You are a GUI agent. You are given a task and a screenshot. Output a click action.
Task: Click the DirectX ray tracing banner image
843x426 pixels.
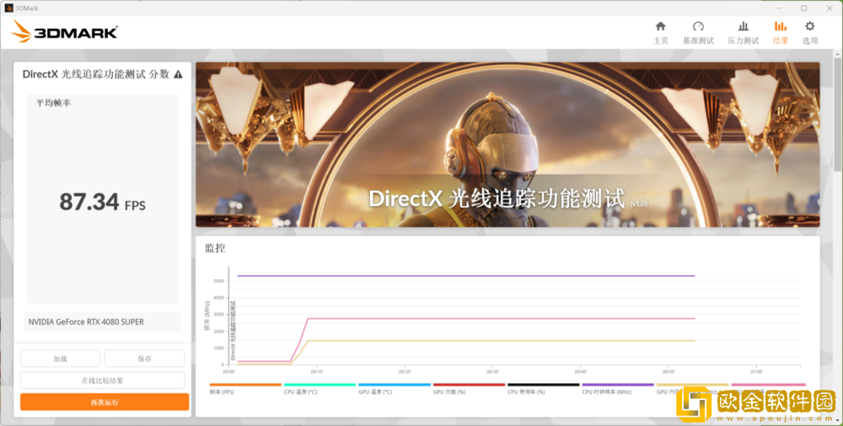click(507, 143)
